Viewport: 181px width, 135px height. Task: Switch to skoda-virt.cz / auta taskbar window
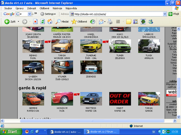65,132
